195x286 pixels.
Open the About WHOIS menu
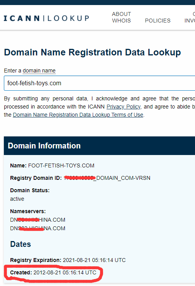click(121, 17)
